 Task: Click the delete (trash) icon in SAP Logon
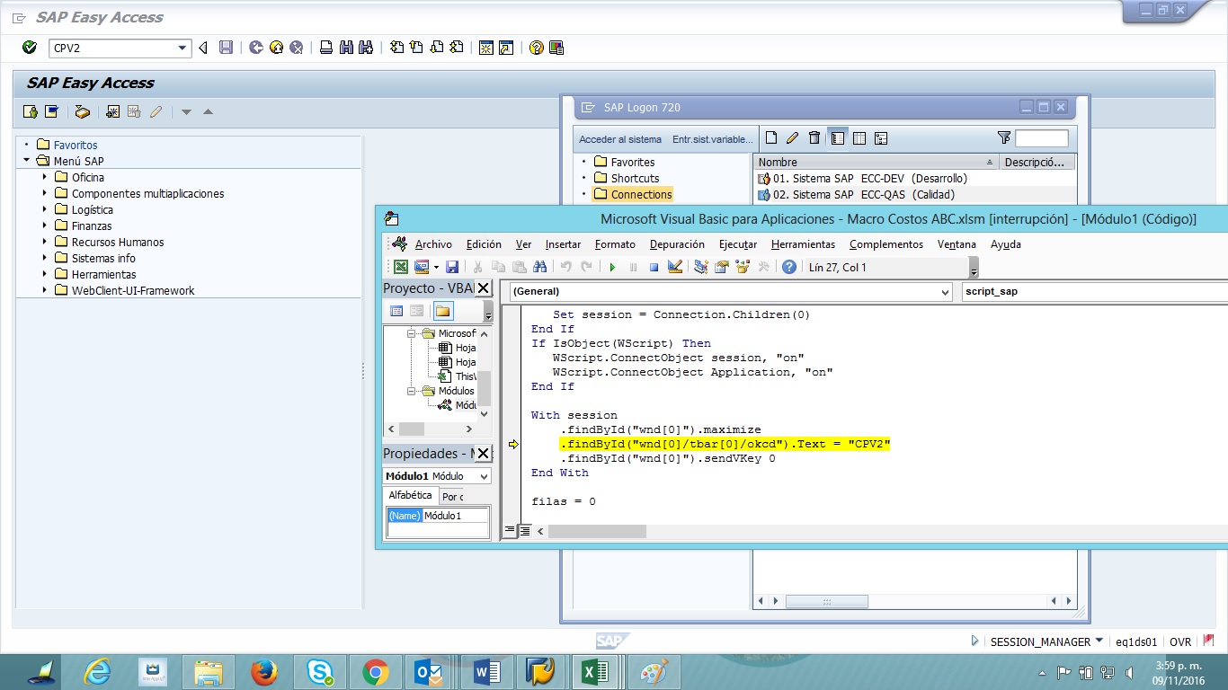[x=814, y=138]
